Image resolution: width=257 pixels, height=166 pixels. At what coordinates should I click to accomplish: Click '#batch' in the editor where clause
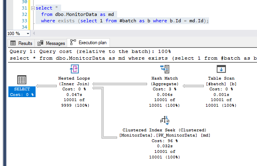(128, 21)
